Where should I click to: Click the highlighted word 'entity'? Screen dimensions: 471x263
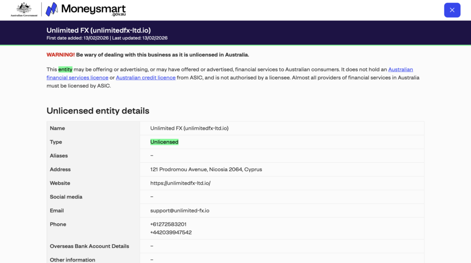point(65,69)
